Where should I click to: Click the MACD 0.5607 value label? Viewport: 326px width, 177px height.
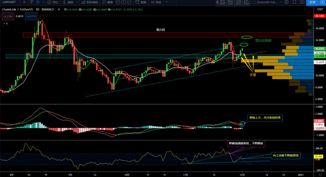click(319, 121)
